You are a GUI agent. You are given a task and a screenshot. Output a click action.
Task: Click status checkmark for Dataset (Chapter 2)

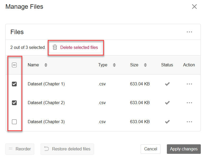pyautogui.click(x=167, y=103)
